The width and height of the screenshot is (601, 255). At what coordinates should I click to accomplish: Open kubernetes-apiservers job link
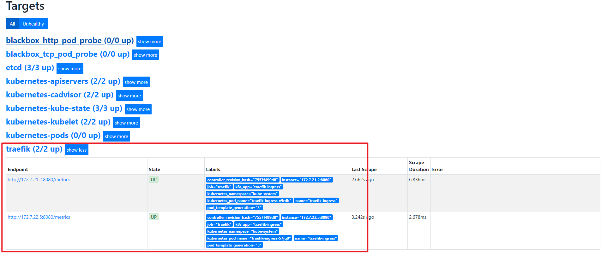(x=63, y=81)
